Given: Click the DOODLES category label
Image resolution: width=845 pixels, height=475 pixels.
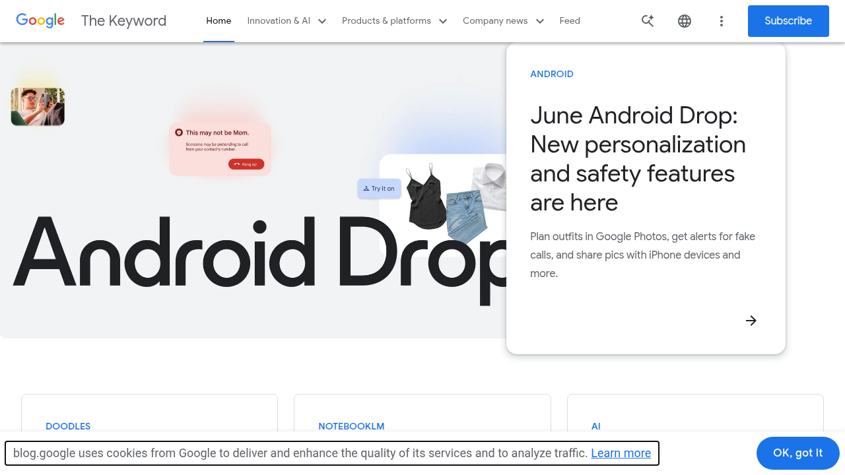Looking at the screenshot, I should pos(68,426).
